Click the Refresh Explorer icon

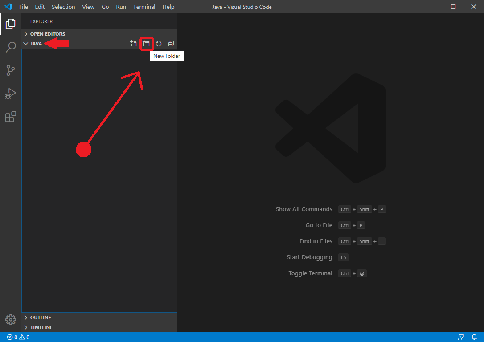(159, 44)
